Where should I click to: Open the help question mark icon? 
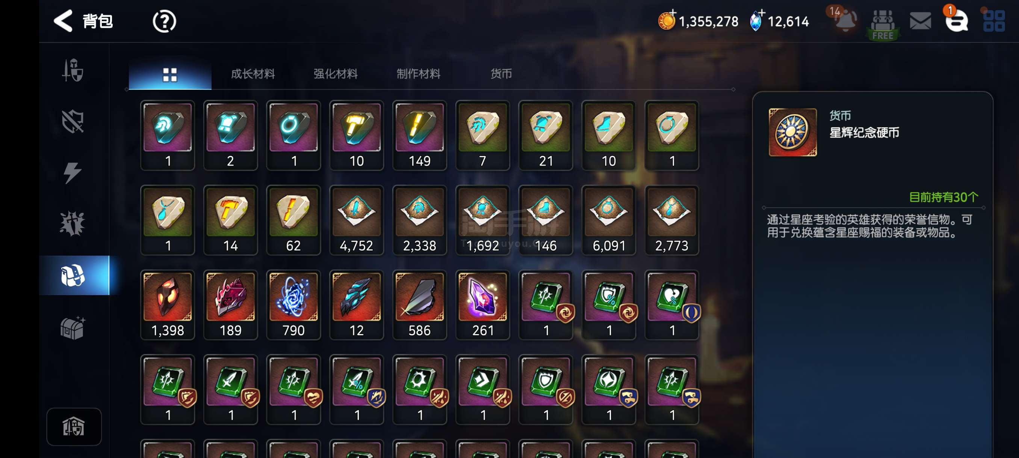tap(164, 21)
